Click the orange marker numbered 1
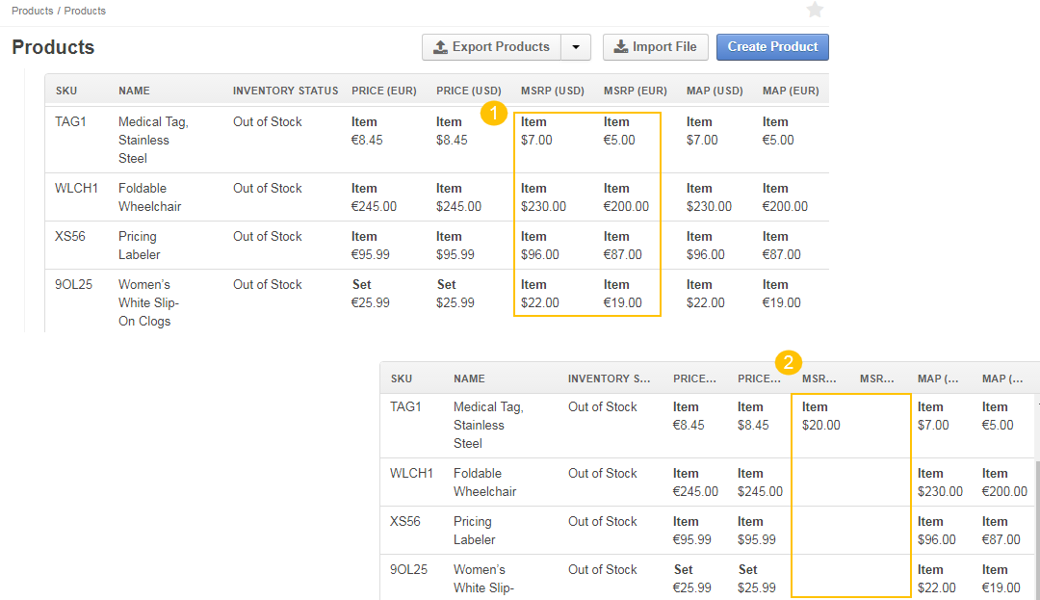The height and width of the screenshot is (600, 1040). (494, 113)
